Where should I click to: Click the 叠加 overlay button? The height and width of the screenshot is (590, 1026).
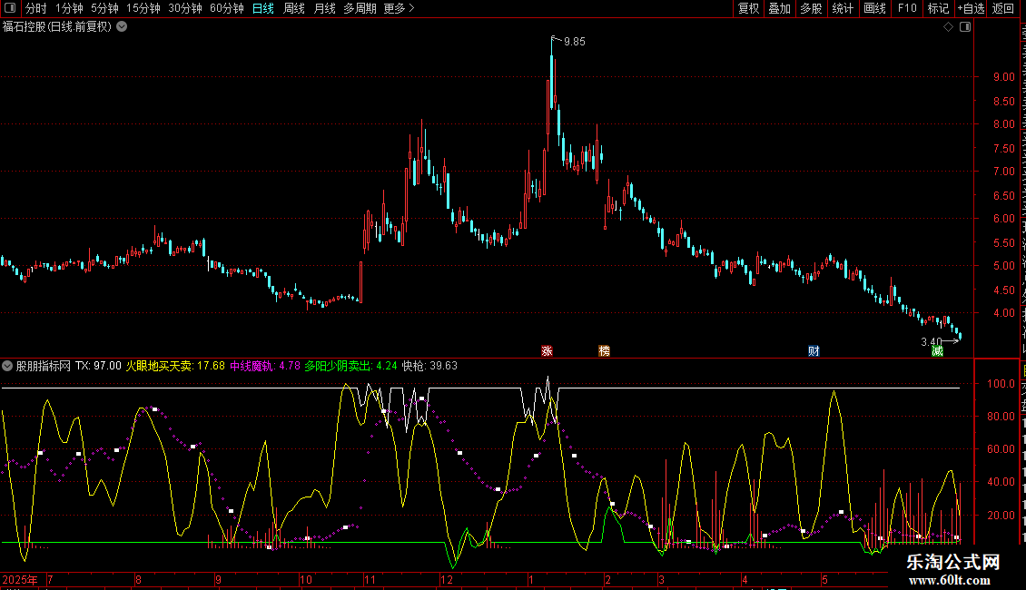point(779,8)
